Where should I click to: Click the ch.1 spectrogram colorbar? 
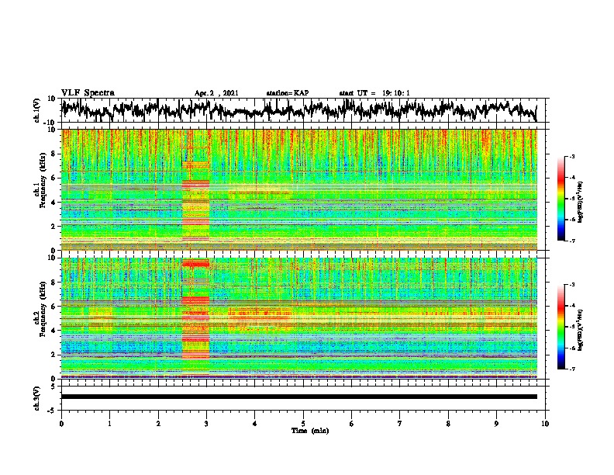tap(561, 199)
